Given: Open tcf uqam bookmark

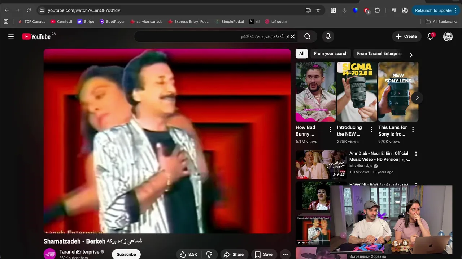Looking at the screenshot, I should (276, 22).
